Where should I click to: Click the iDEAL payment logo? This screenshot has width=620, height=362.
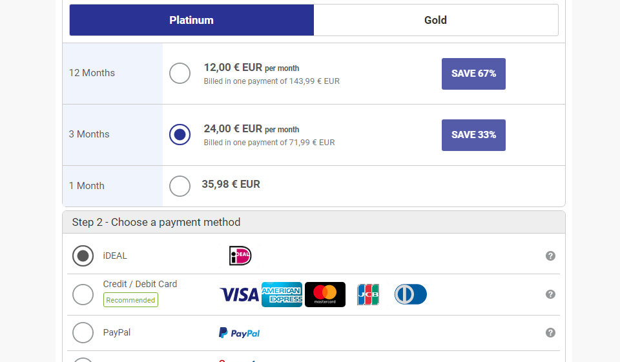(240, 256)
